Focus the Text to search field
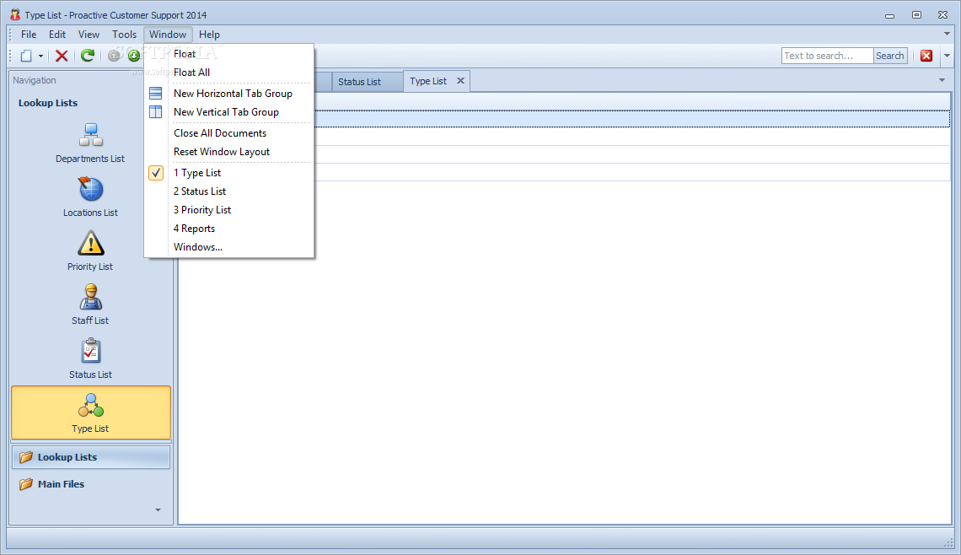961x555 pixels. pos(828,56)
